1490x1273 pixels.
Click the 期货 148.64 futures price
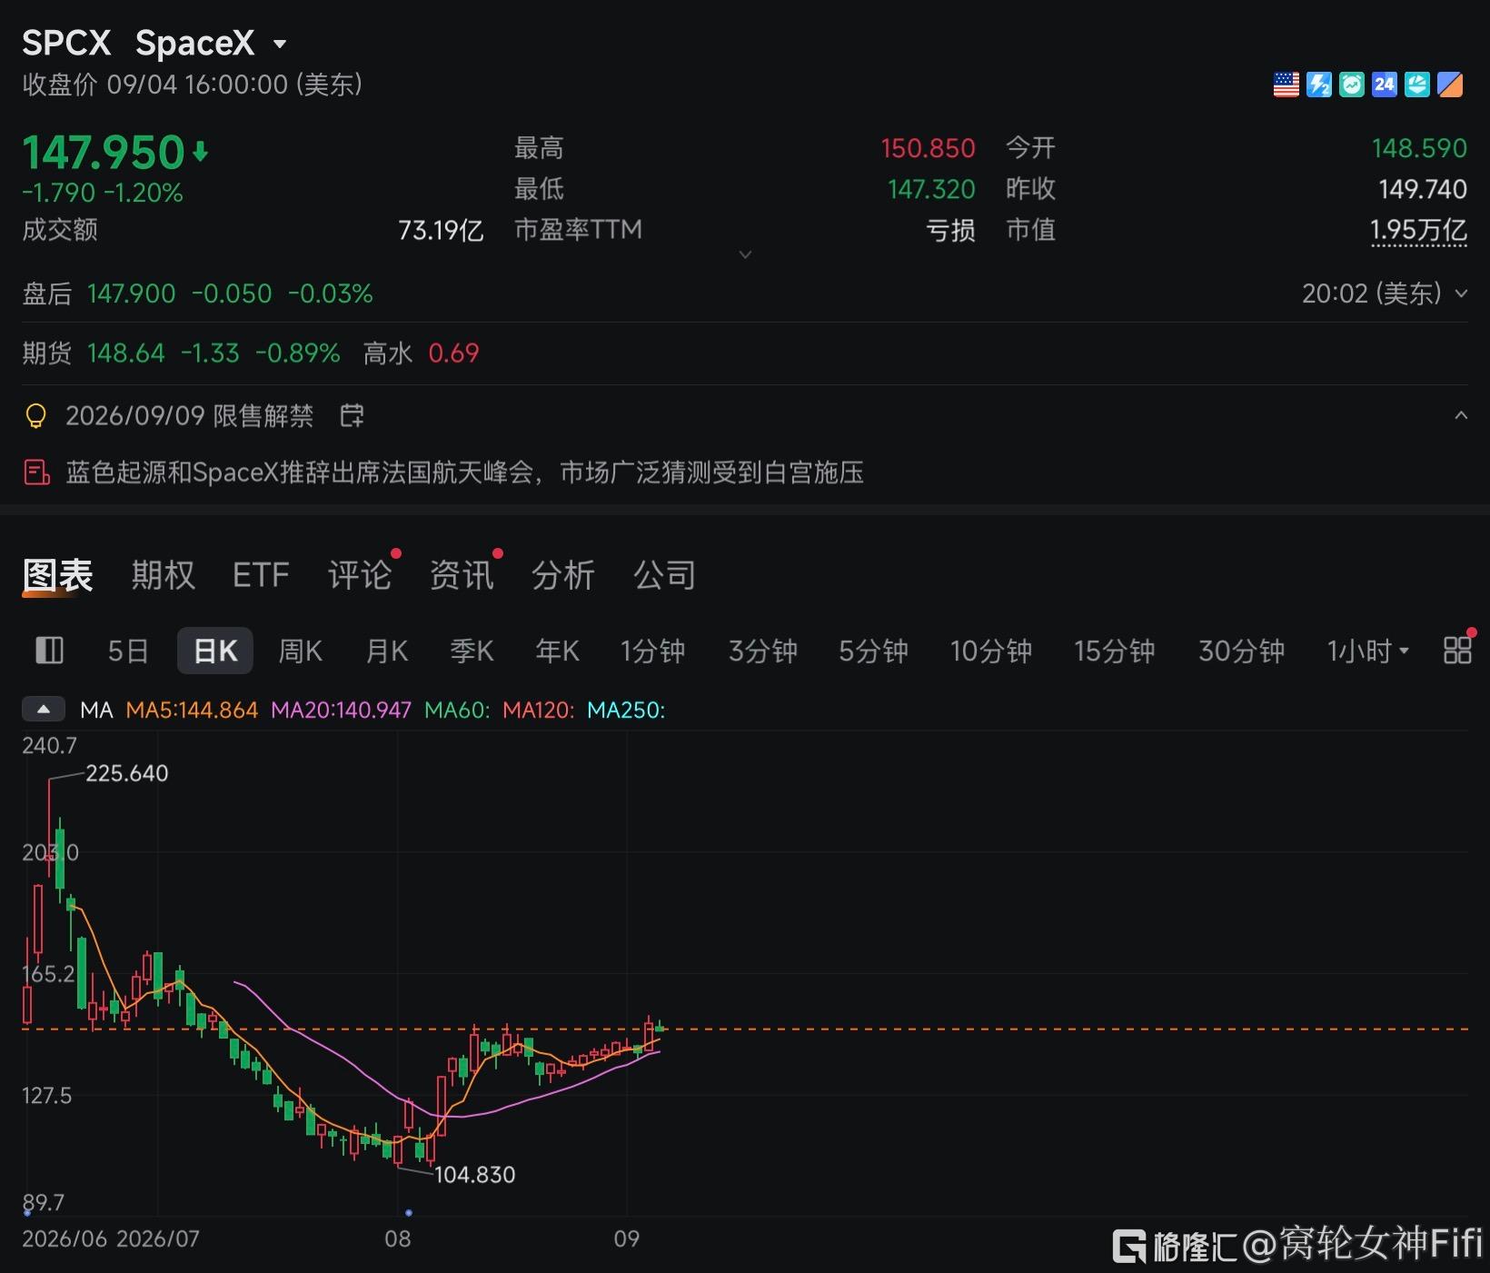(x=126, y=353)
